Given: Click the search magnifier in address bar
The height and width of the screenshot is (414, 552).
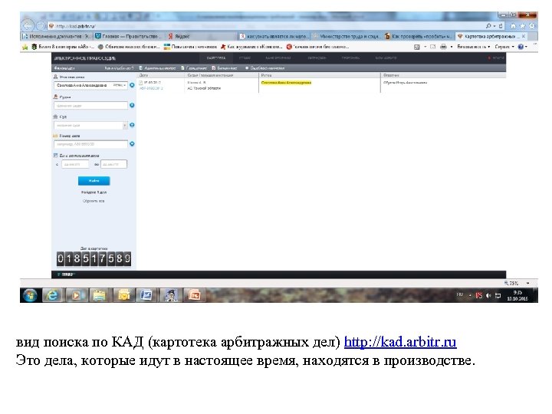Looking at the screenshot, I should (488, 26).
